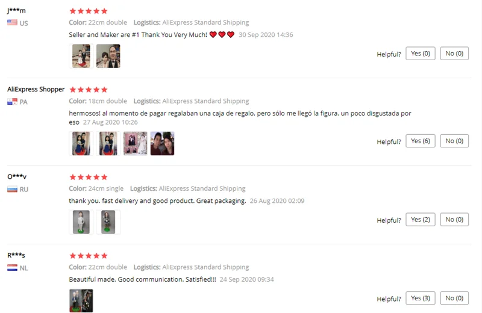Open J***m's first figurine review photo

tap(81, 56)
